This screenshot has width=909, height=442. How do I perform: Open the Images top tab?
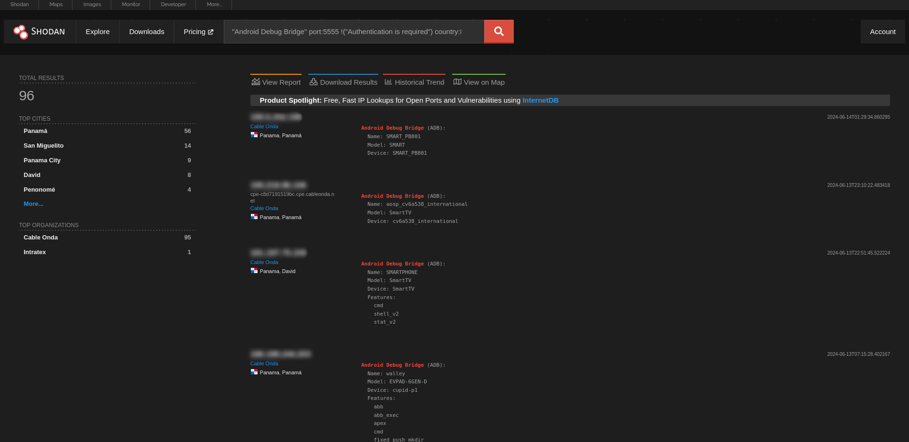click(92, 4)
